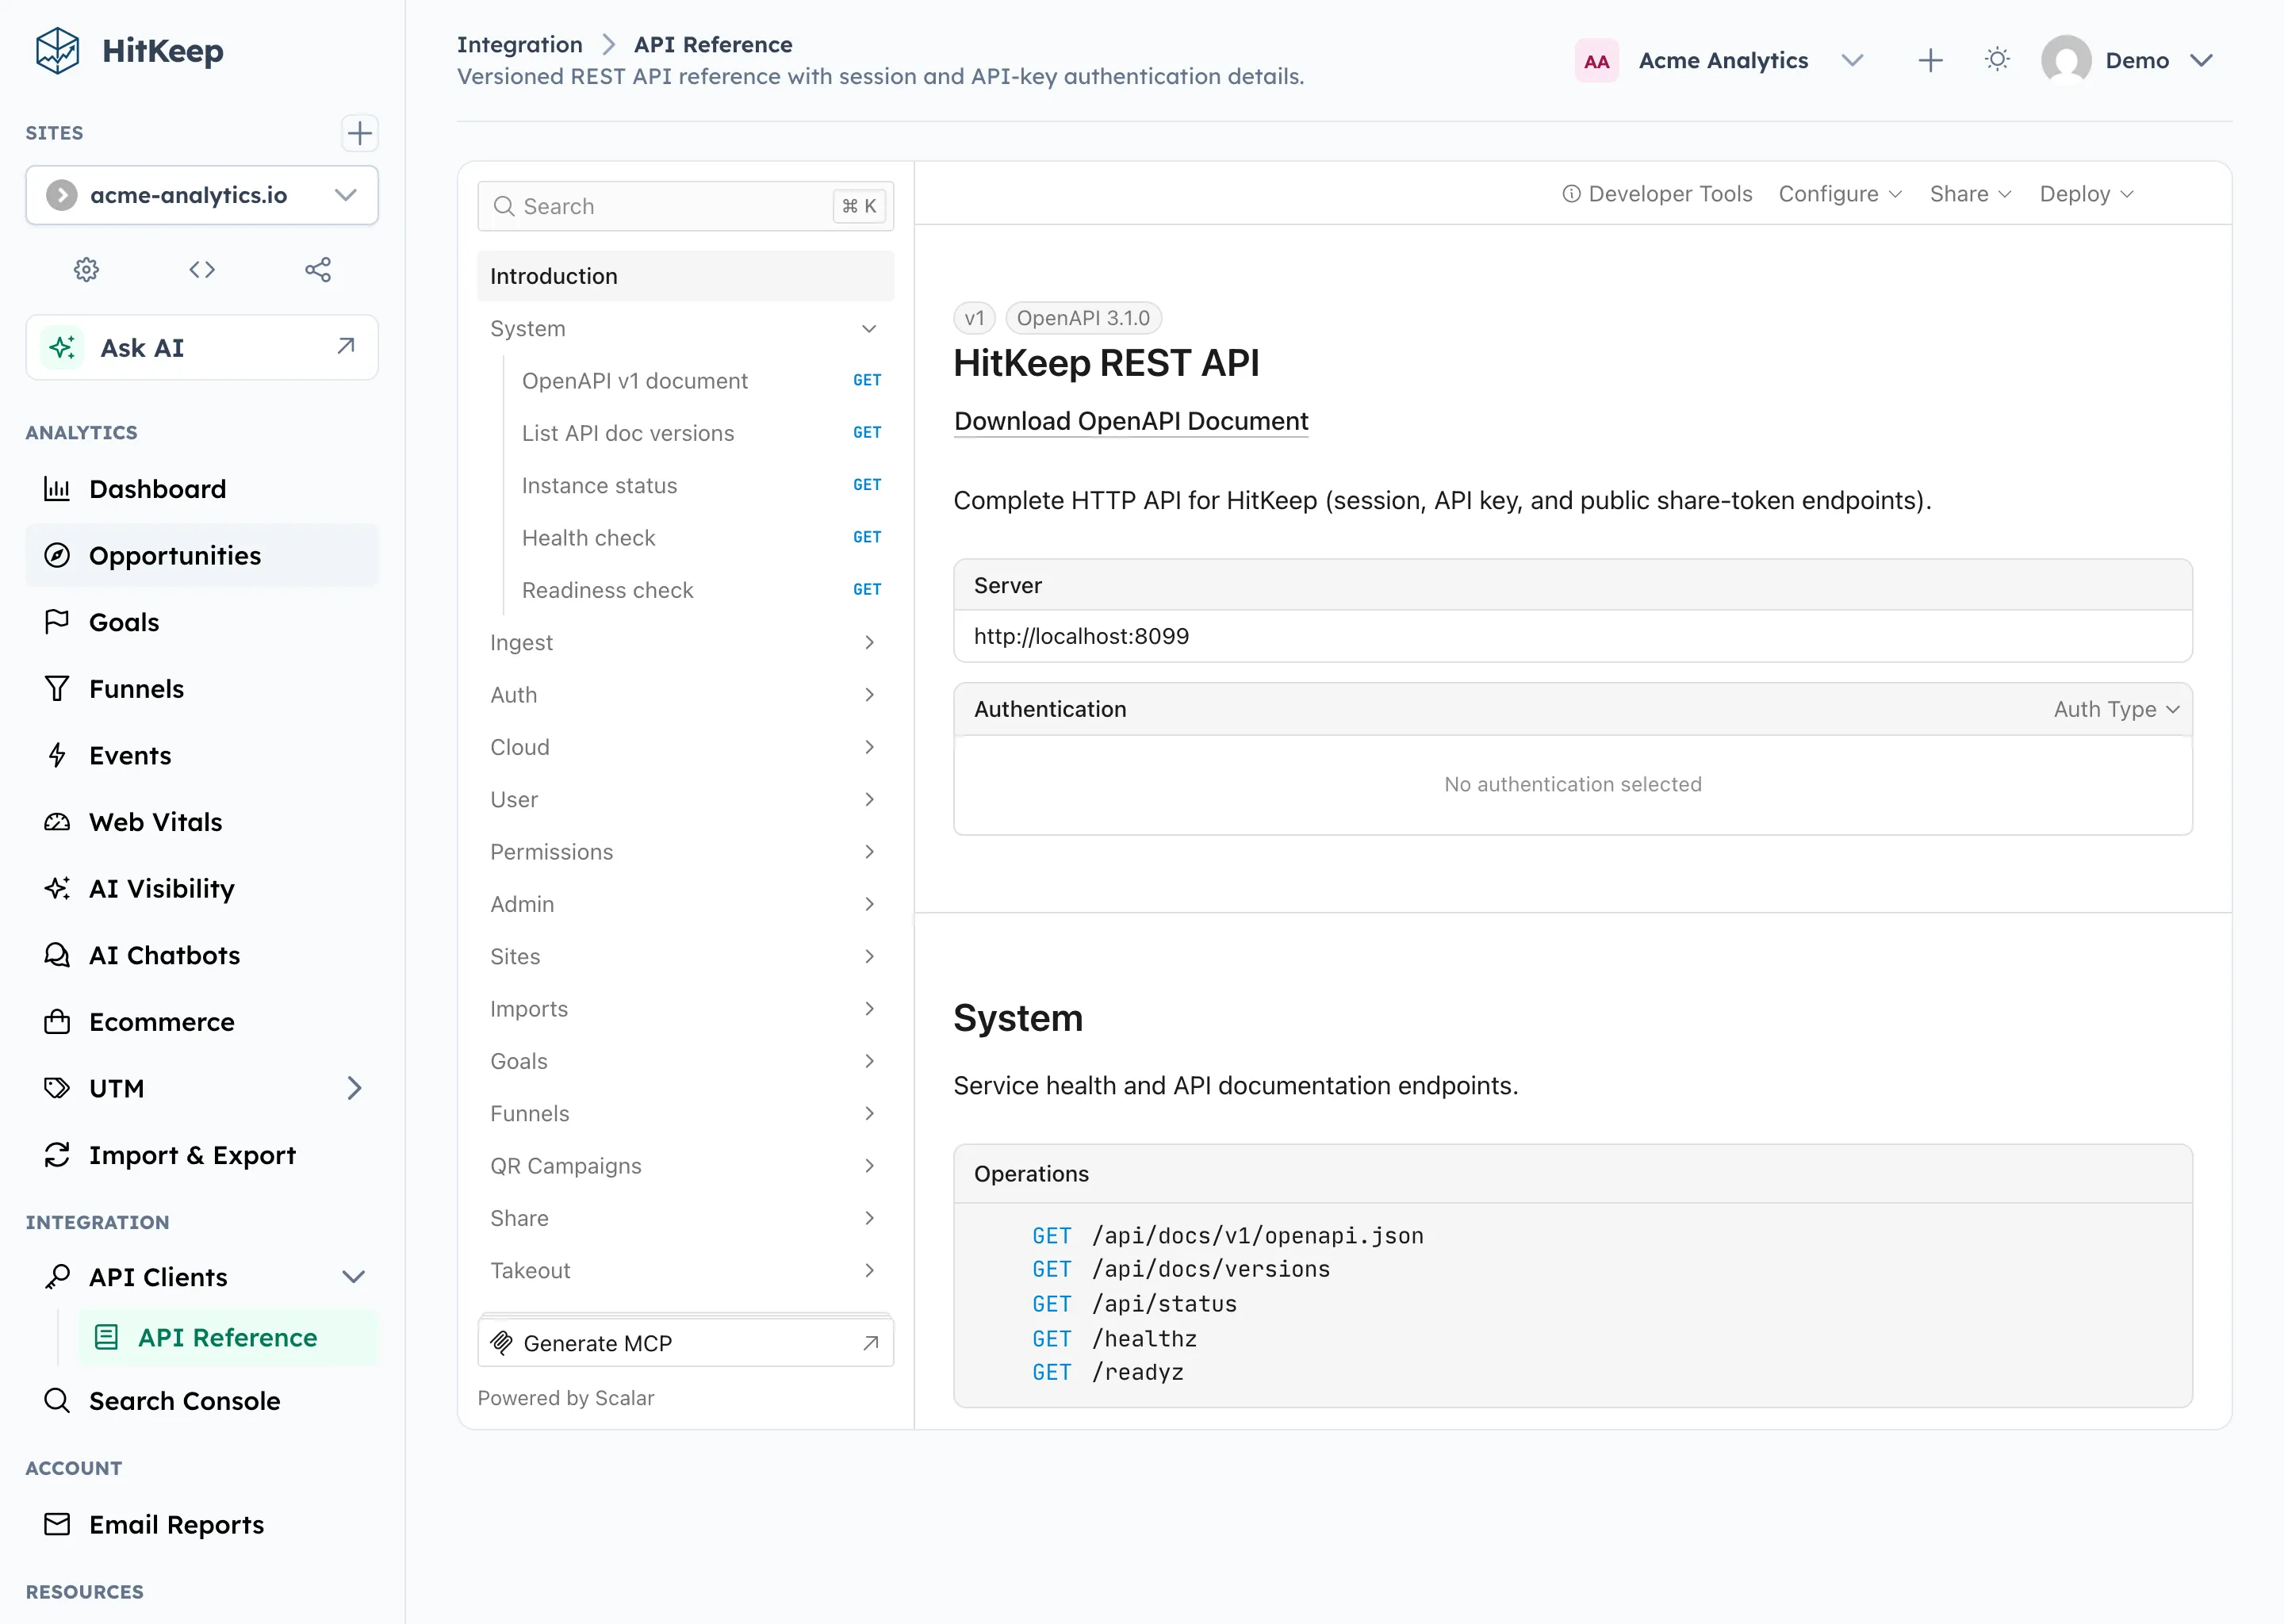
Task: Open Funnels in the Analytics sidebar
Action: click(x=202, y=689)
